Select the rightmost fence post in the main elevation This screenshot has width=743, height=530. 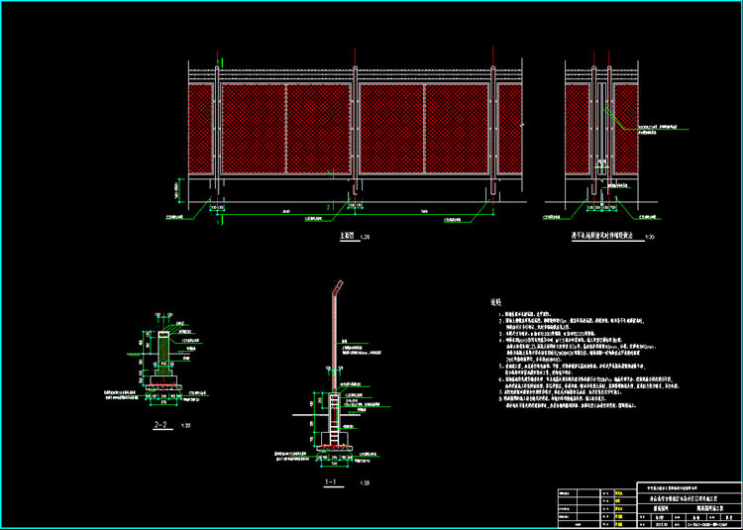(492, 129)
